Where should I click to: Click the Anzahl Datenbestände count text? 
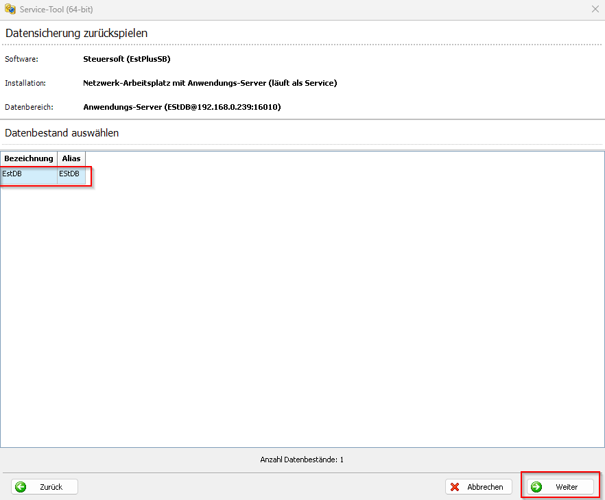(302, 460)
